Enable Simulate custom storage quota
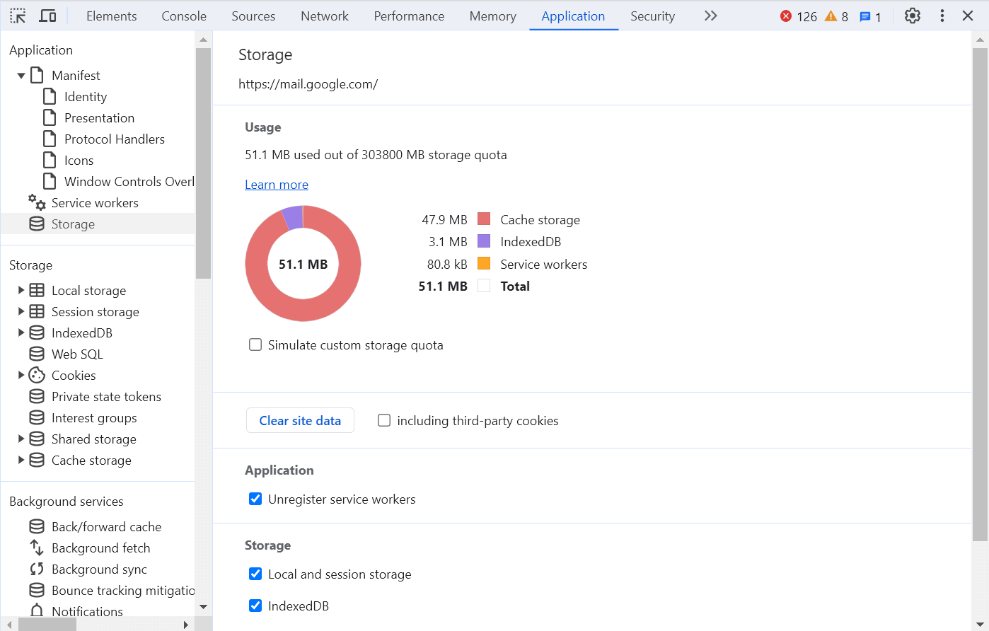Screen dimensions: 989x631 tap(255, 345)
